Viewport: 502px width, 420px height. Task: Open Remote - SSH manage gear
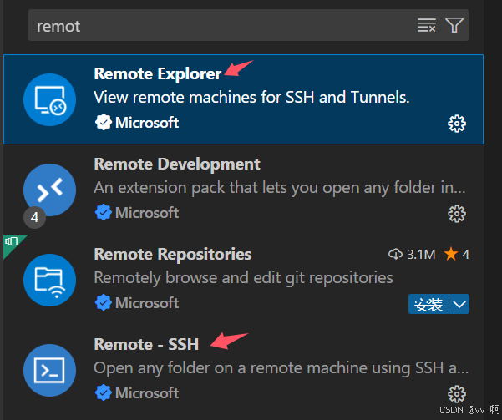coord(457,394)
